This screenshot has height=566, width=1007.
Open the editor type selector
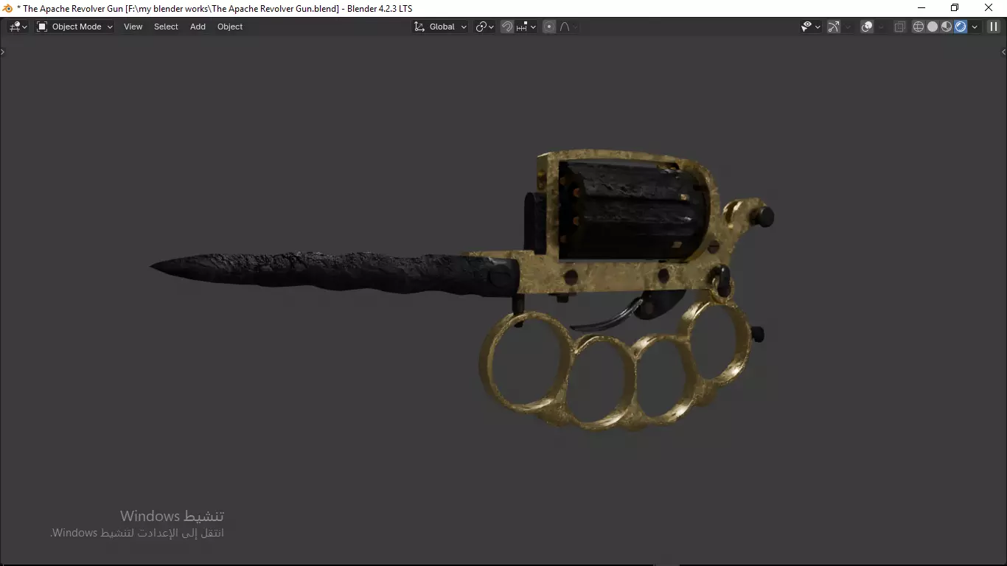click(18, 27)
